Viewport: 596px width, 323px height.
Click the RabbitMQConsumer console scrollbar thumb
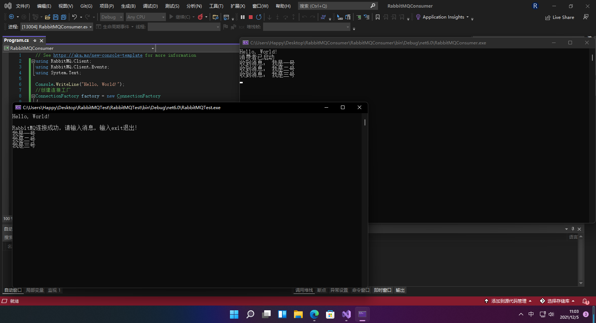593,57
